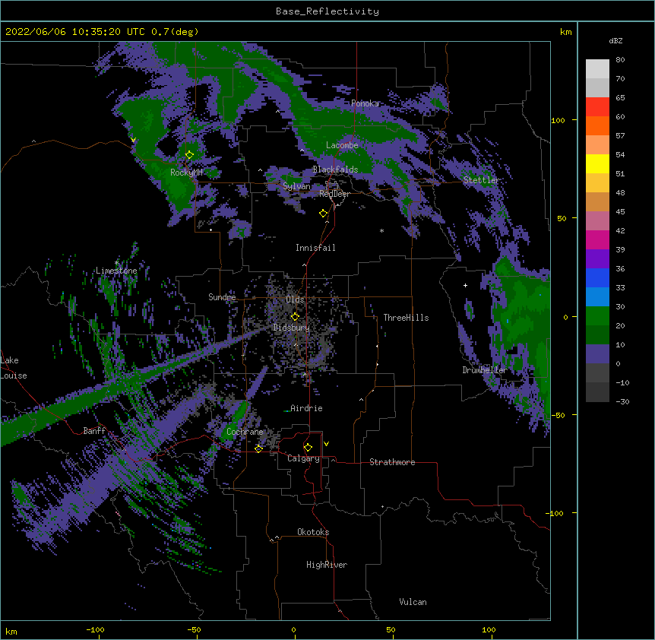Viewport: 655px width, 640px height.
Task: Click the Olds town label
Action: point(295,299)
